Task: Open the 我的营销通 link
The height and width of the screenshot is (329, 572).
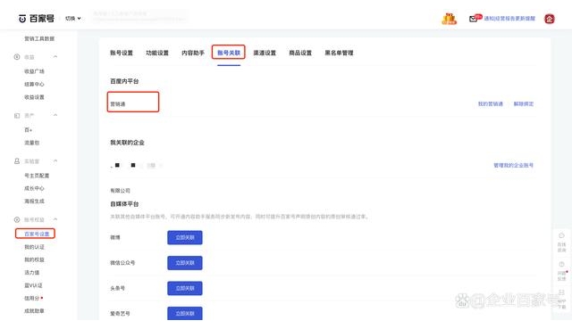Action: tap(491, 103)
